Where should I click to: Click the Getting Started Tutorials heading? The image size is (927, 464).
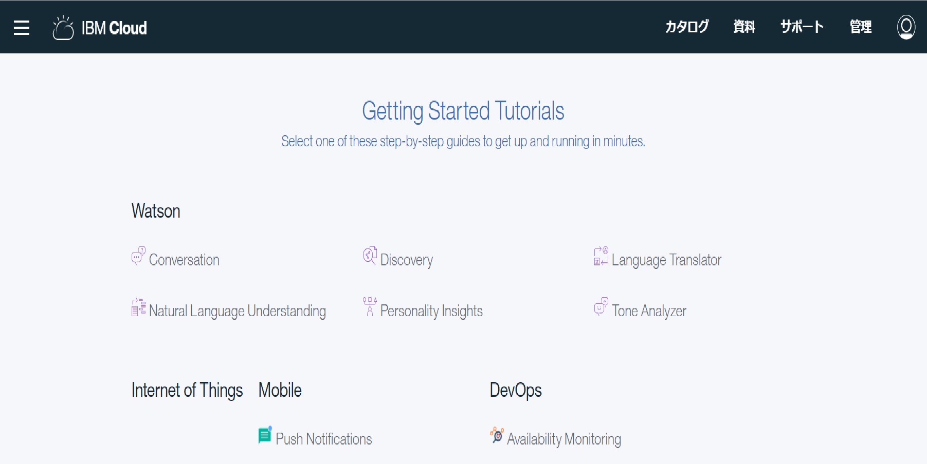tap(463, 111)
